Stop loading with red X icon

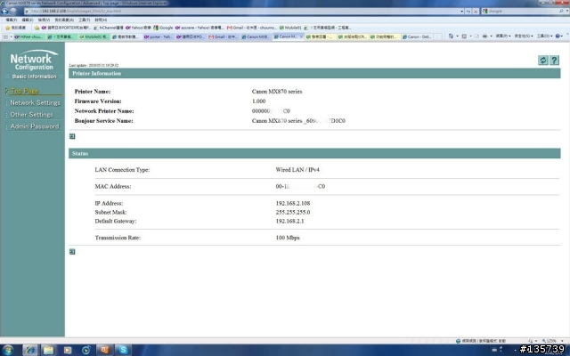[475, 12]
